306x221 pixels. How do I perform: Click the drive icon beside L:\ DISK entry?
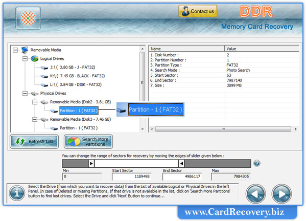[x=44, y=85]
